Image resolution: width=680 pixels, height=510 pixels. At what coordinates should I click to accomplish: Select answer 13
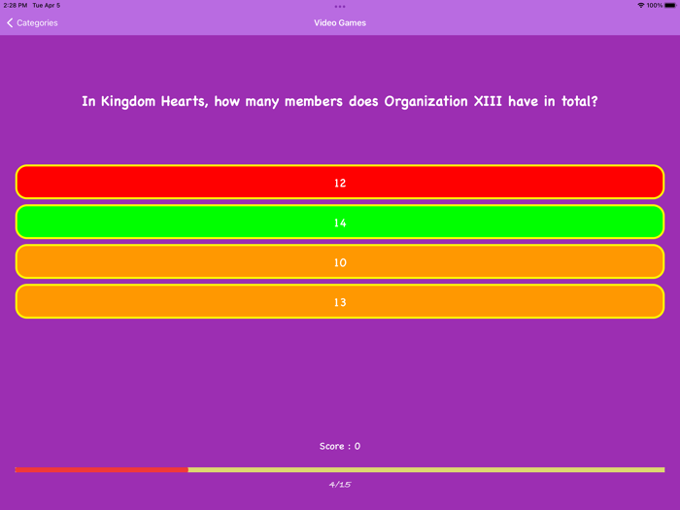point(340,302)
